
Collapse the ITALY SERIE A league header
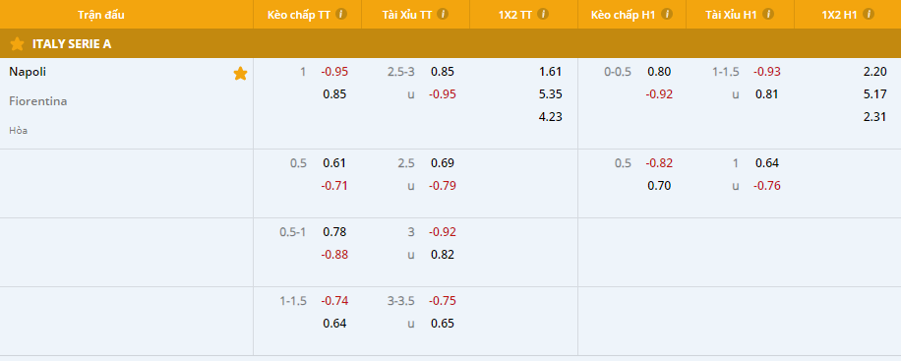(450, 43)
